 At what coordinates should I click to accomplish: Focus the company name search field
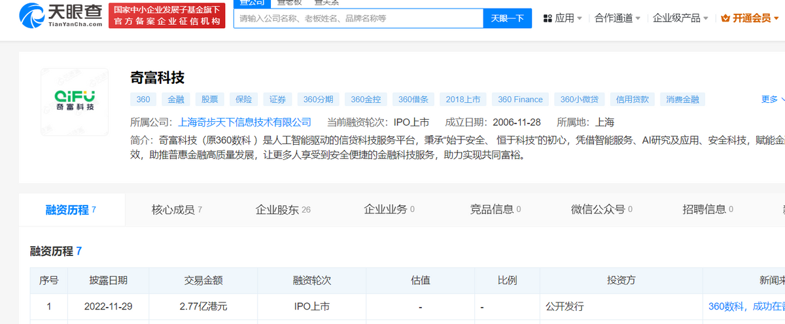pos(358,18)
